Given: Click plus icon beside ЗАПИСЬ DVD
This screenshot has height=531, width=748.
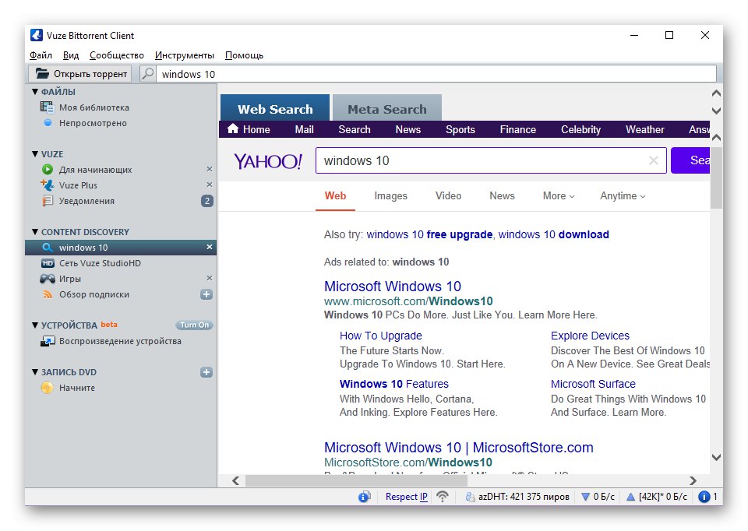Looking at the screenshot, I should click(x=206, y=372).
